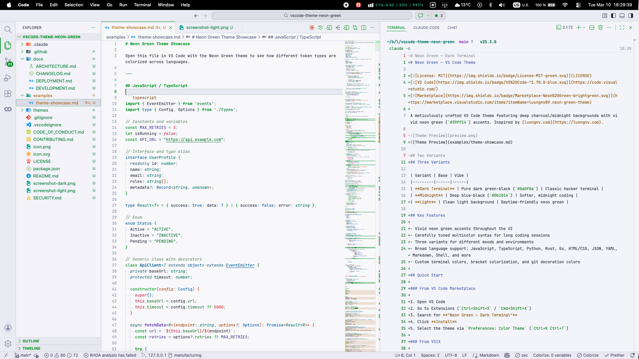
Task: Open the Search view in activity bar
Action: (x=8, y=29)
